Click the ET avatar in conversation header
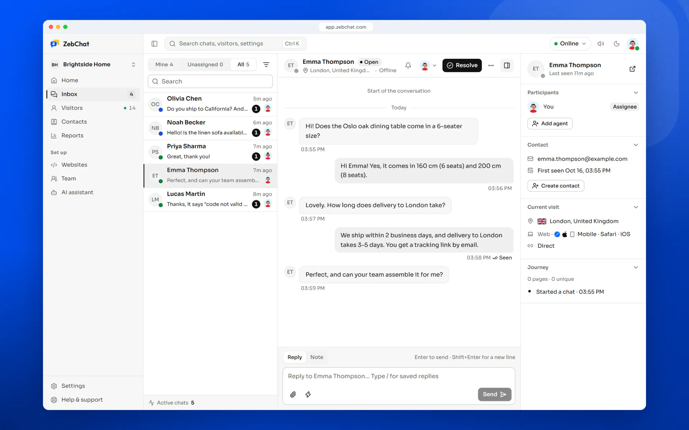689x430 pixels. [291, 66]
